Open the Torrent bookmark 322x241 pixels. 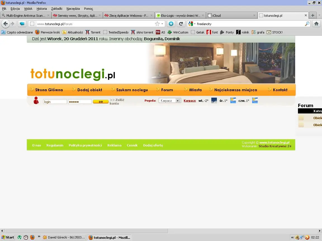click(x=93, y=32)
